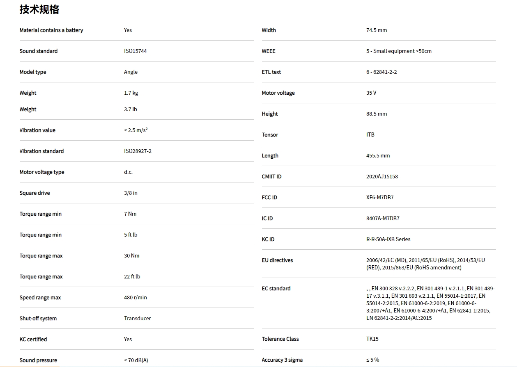Click the 480 r/min speed value
This screenshot has height=367, width=517.
135,298
